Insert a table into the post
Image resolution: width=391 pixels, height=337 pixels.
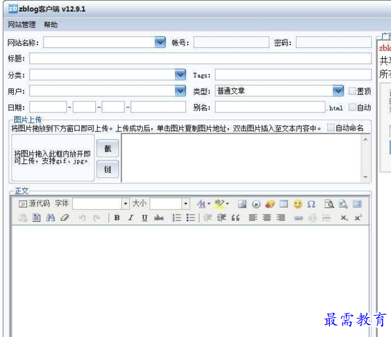click(284, 204)
